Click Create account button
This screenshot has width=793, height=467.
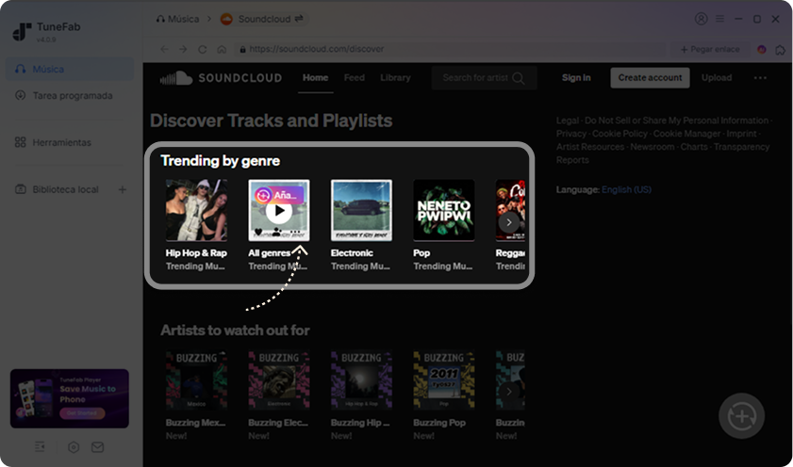click(x=650, y=78)
